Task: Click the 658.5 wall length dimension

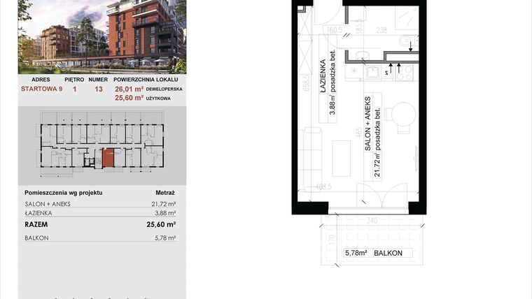Action: (x=305, y=84)
